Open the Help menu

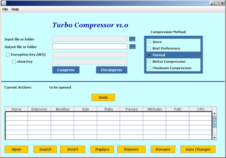pos(15,9)
